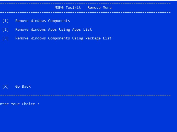Click the [X] menu key

5,87
